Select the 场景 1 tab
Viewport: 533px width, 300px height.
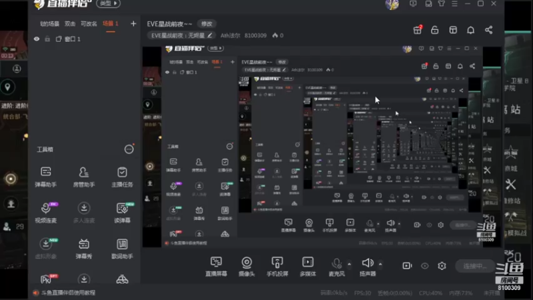pyautogui.click(x=111, y=23)
